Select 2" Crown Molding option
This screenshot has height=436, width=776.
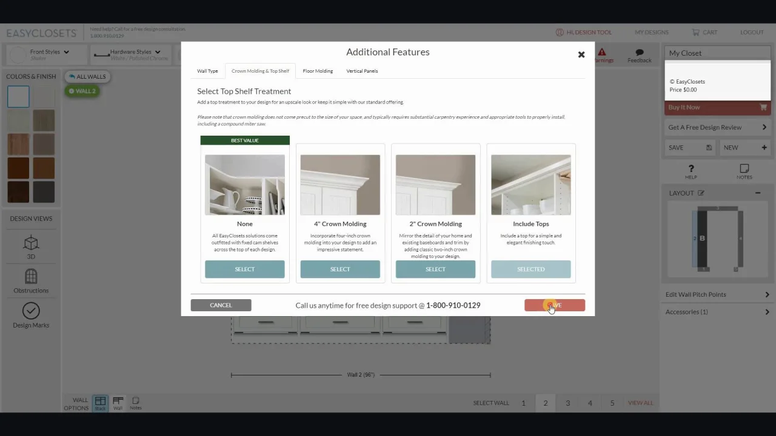(x=435, y=269)
